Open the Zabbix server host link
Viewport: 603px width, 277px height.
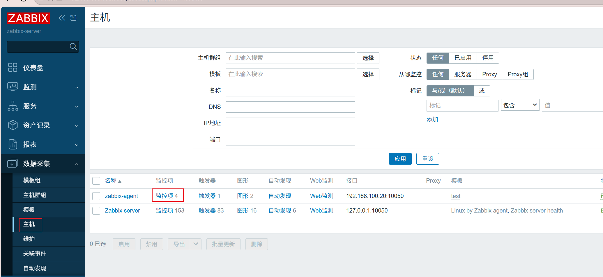pos(122,211)
